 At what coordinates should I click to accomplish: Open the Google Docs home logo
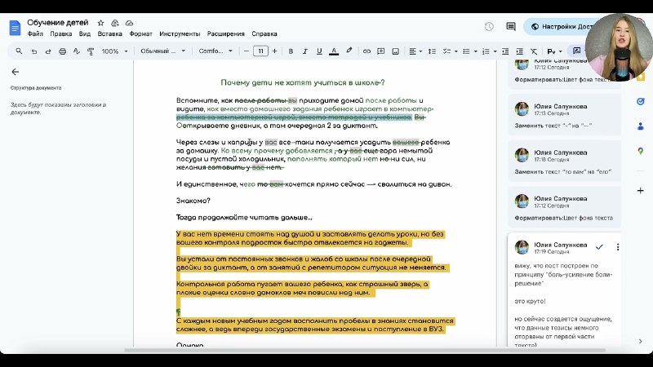(15, 28)
